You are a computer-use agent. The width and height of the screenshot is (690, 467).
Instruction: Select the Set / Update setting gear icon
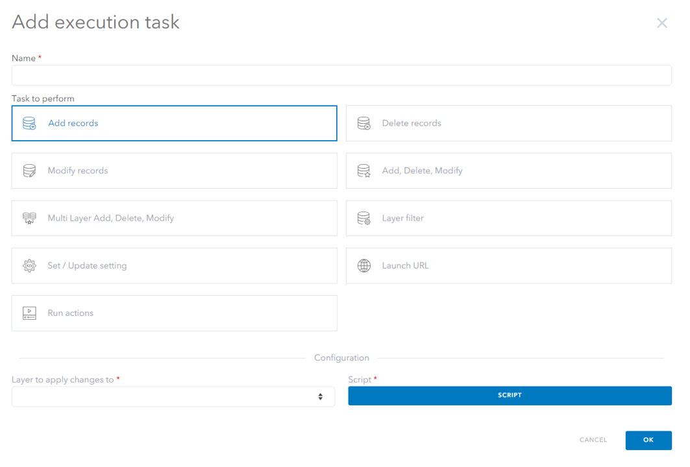29,266
